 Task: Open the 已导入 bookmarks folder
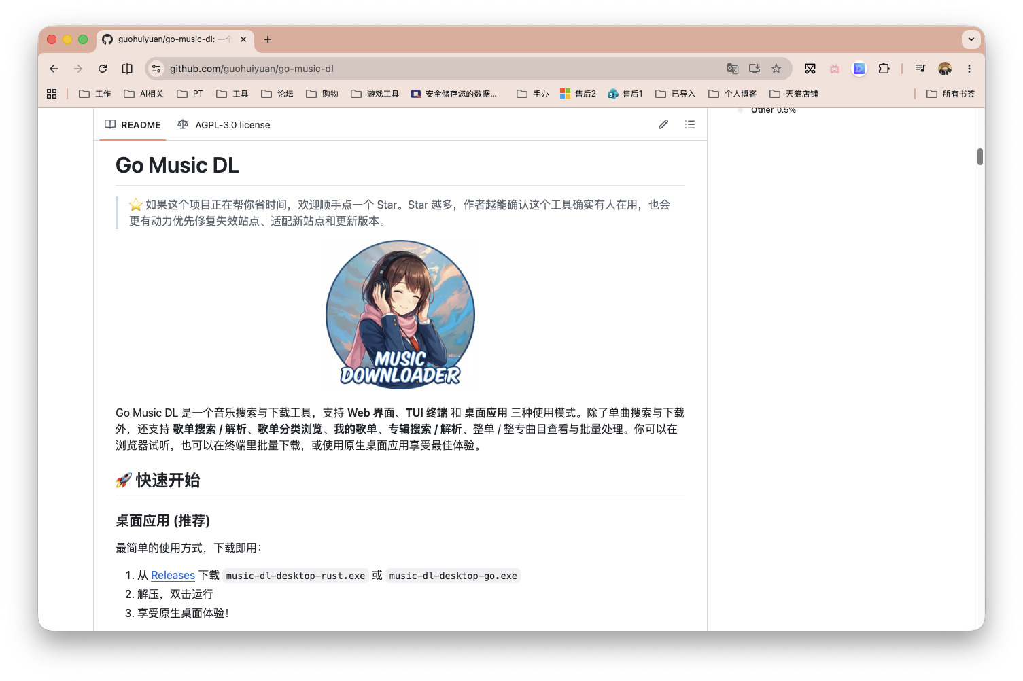(676, 94)
